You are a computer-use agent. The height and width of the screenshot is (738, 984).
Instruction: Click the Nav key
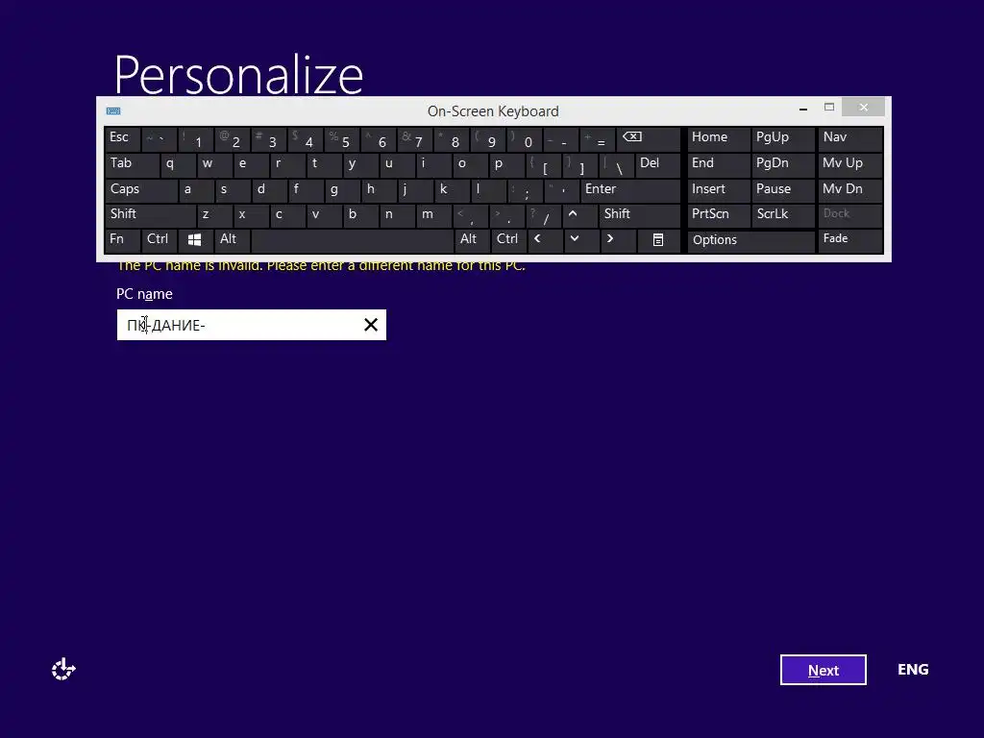coord(850,139)
